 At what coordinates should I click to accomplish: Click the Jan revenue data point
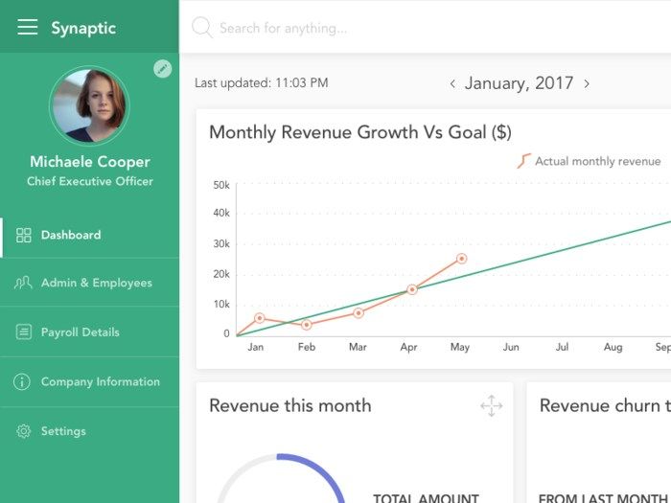click(x=260, y=318)
